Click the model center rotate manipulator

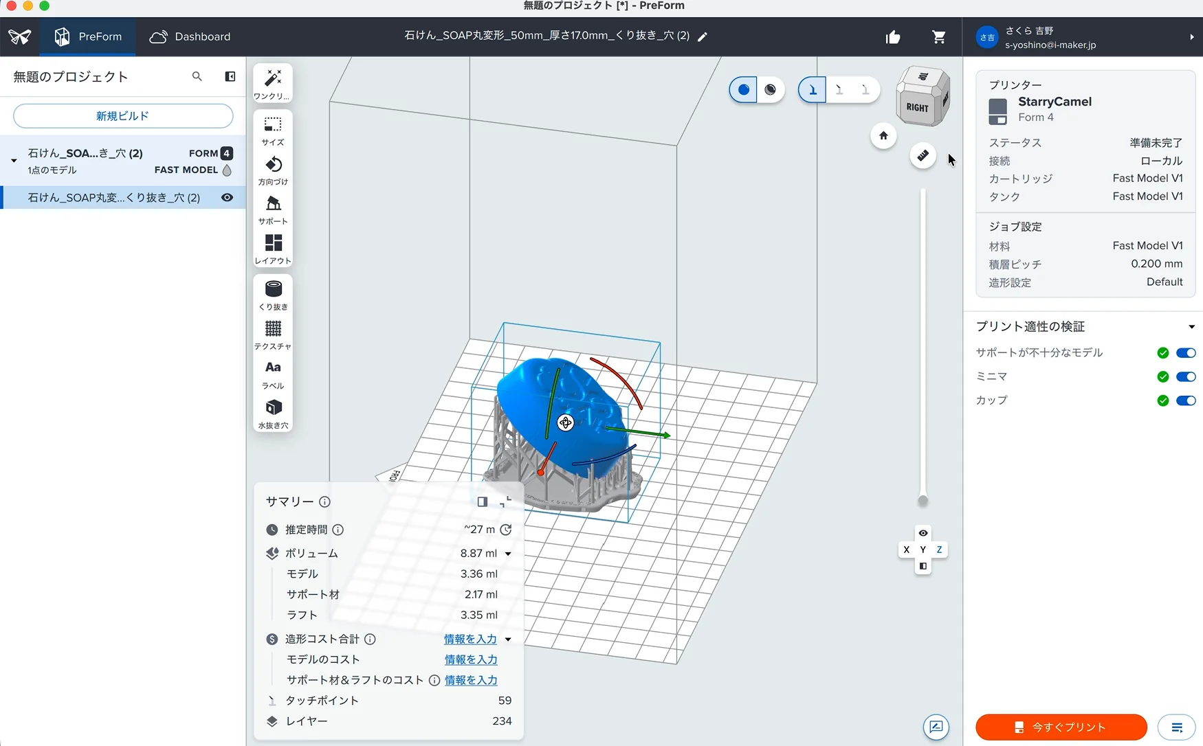(565, 422)
